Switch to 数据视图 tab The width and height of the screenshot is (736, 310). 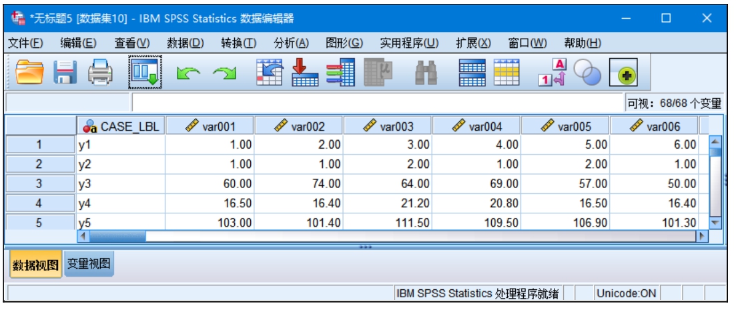click(x=35, y=265)
